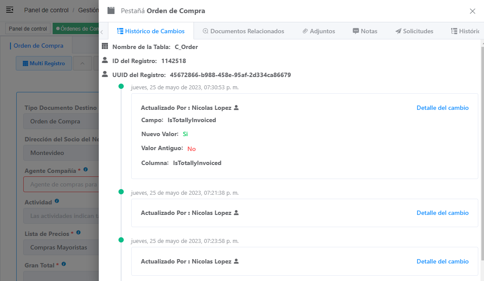Click the Multi Registro button
Viewport: 484px width, 281px height.
[43, 63]
